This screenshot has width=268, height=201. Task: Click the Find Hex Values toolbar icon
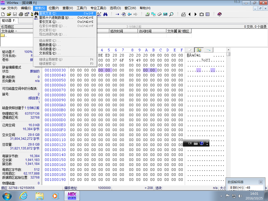tap(99, 14)
